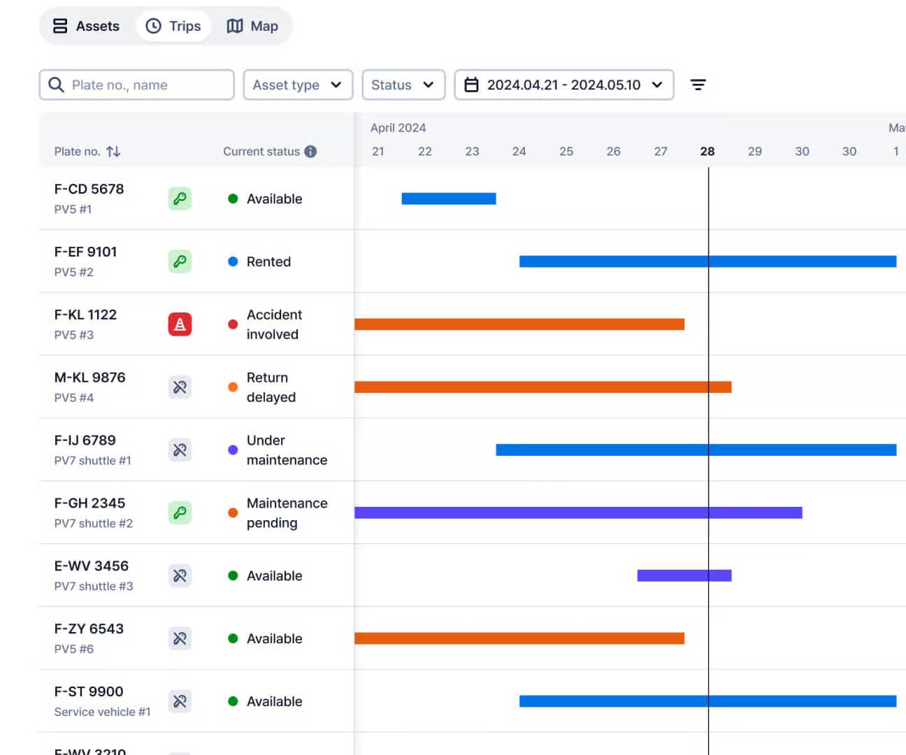Sort by Plate no. column arrows
The height and width of the screenshot is (755, 906).
[113, 152]
